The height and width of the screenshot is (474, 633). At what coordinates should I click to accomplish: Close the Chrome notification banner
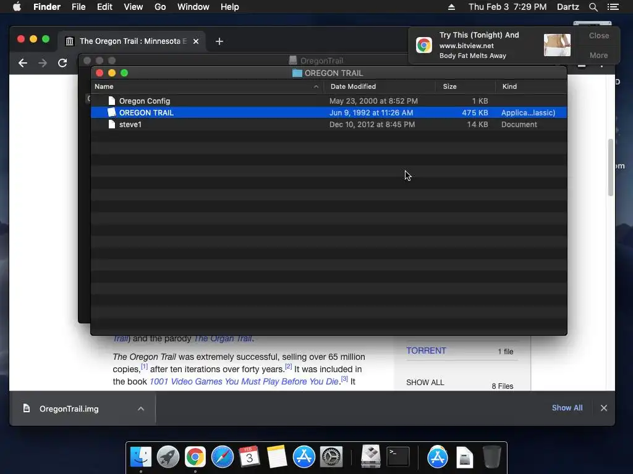[598, 35]
